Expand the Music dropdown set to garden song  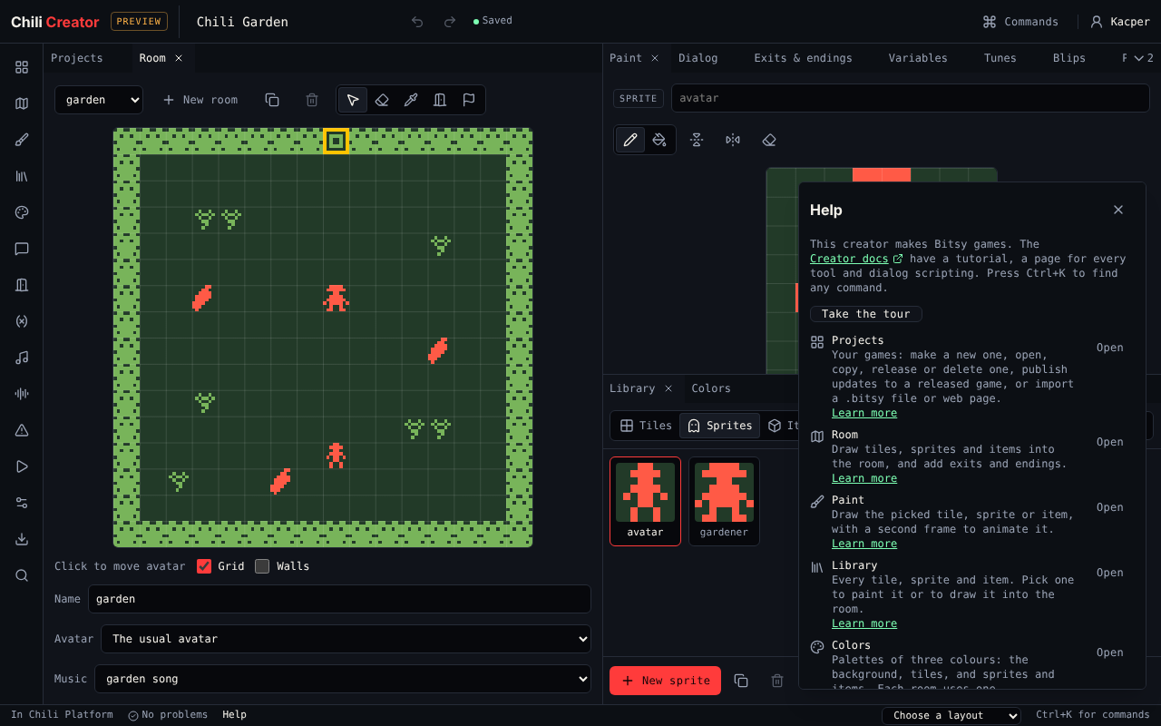click(x=343, y=679)
